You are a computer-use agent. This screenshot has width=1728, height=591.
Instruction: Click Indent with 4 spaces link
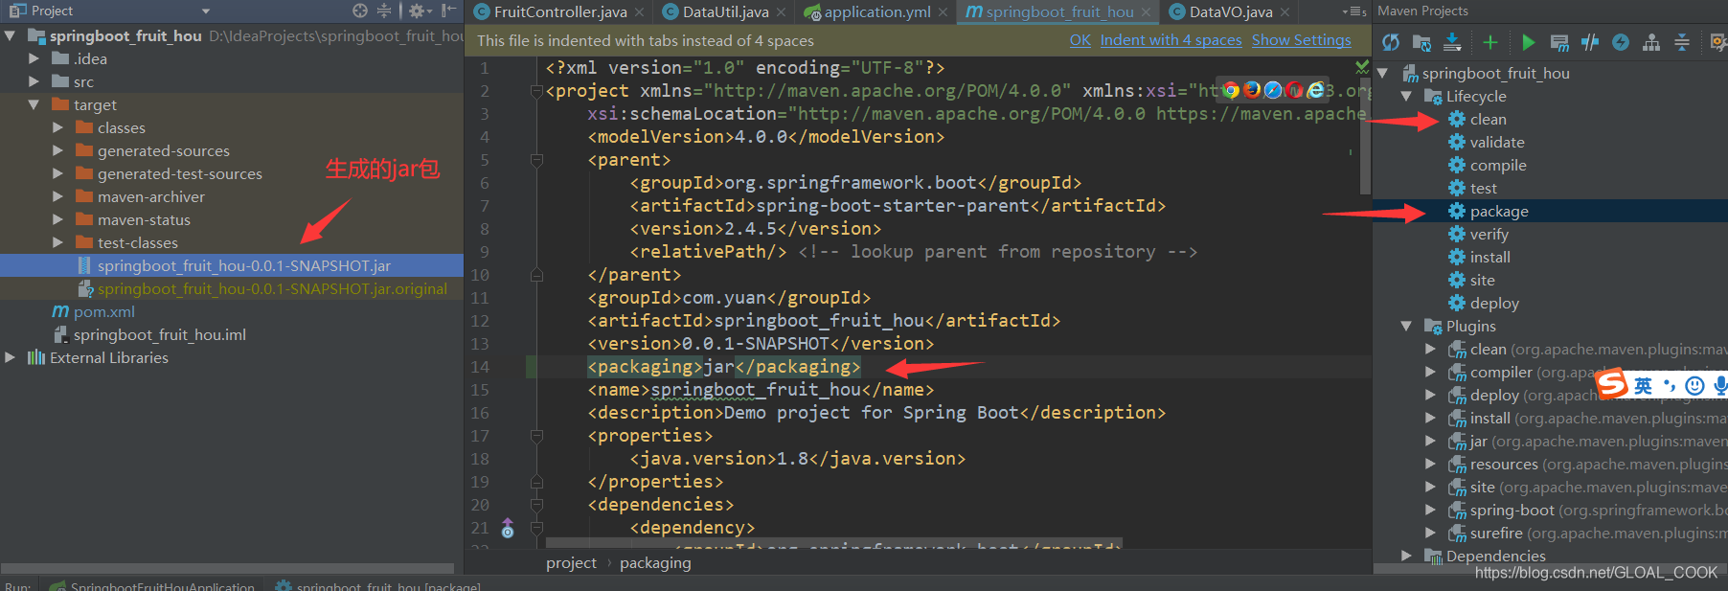1171,40
